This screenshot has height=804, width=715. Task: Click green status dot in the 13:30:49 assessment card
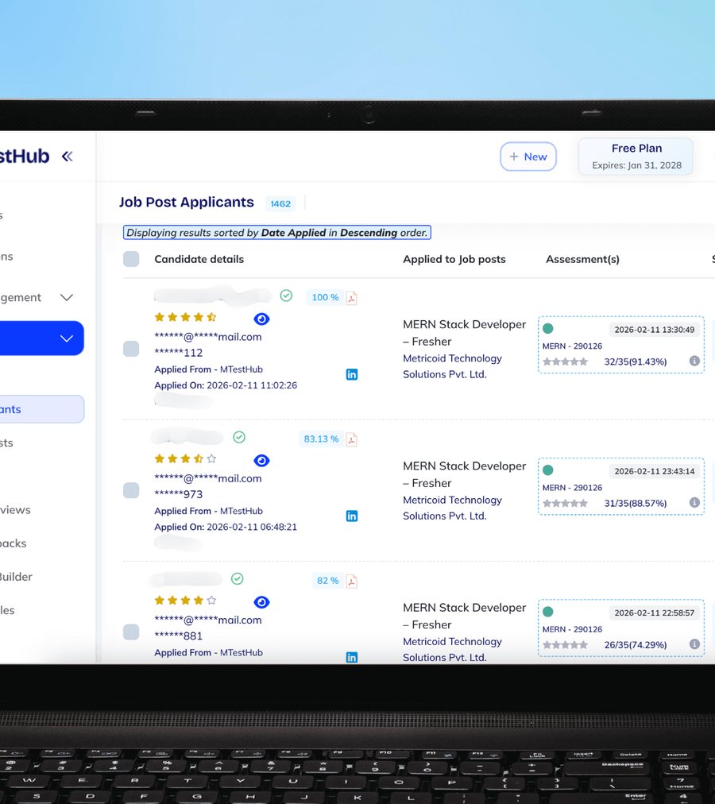tap(548, 329)
